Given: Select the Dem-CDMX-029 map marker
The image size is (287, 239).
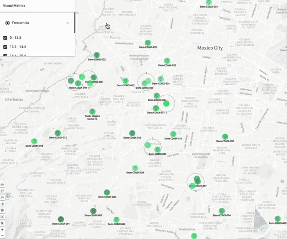Looking at the screenshot, I should pos(135,168).
